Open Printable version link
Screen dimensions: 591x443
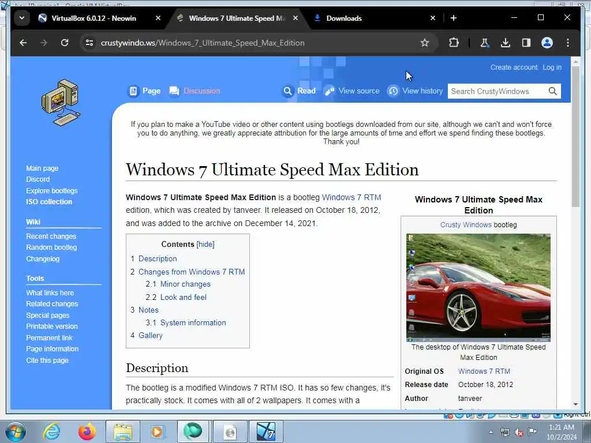click(51, 326)
